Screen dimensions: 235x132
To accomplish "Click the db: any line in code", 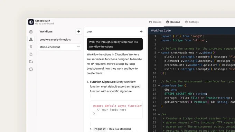I will 171,90.
